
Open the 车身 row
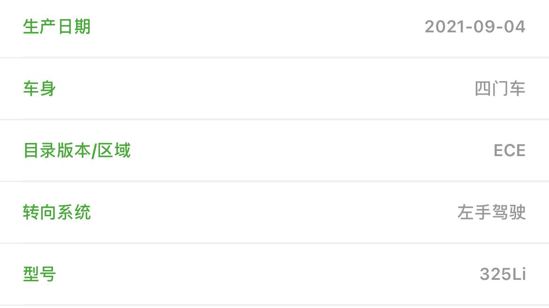tap(274, 89)
